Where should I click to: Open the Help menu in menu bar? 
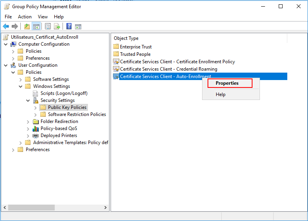click(x=59, y=17)
